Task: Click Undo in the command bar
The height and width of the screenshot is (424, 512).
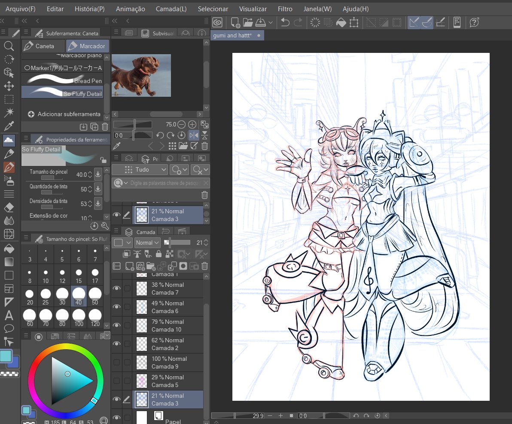Action: [285, 22]
